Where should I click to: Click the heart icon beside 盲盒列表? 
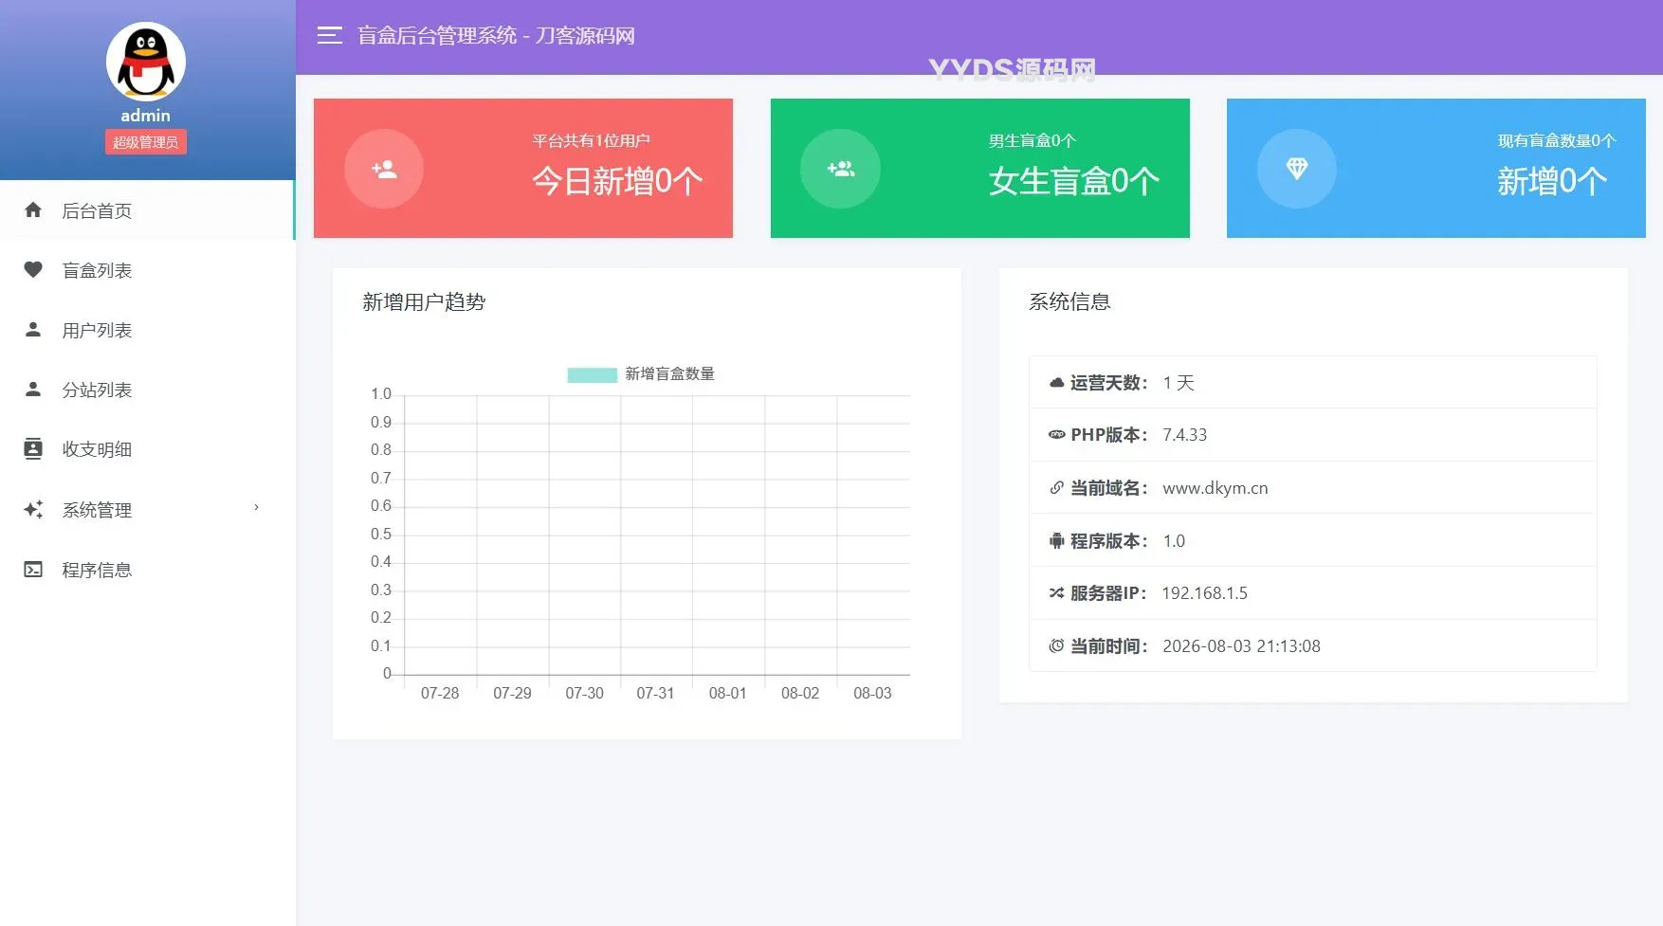33,269
